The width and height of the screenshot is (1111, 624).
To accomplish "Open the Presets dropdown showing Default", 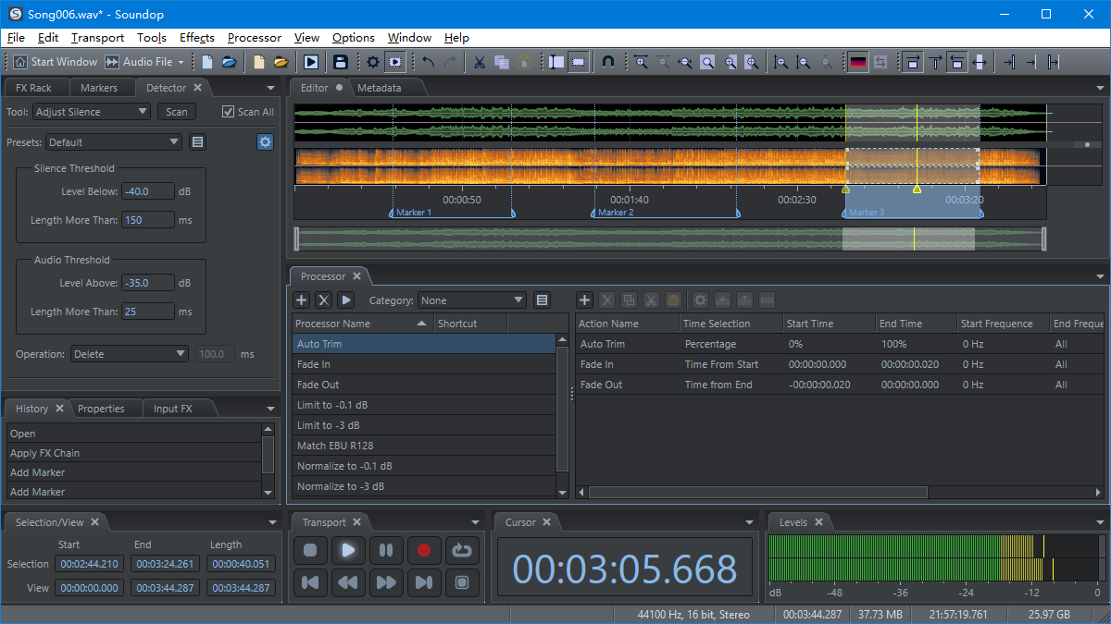I will tap(114, 142).
